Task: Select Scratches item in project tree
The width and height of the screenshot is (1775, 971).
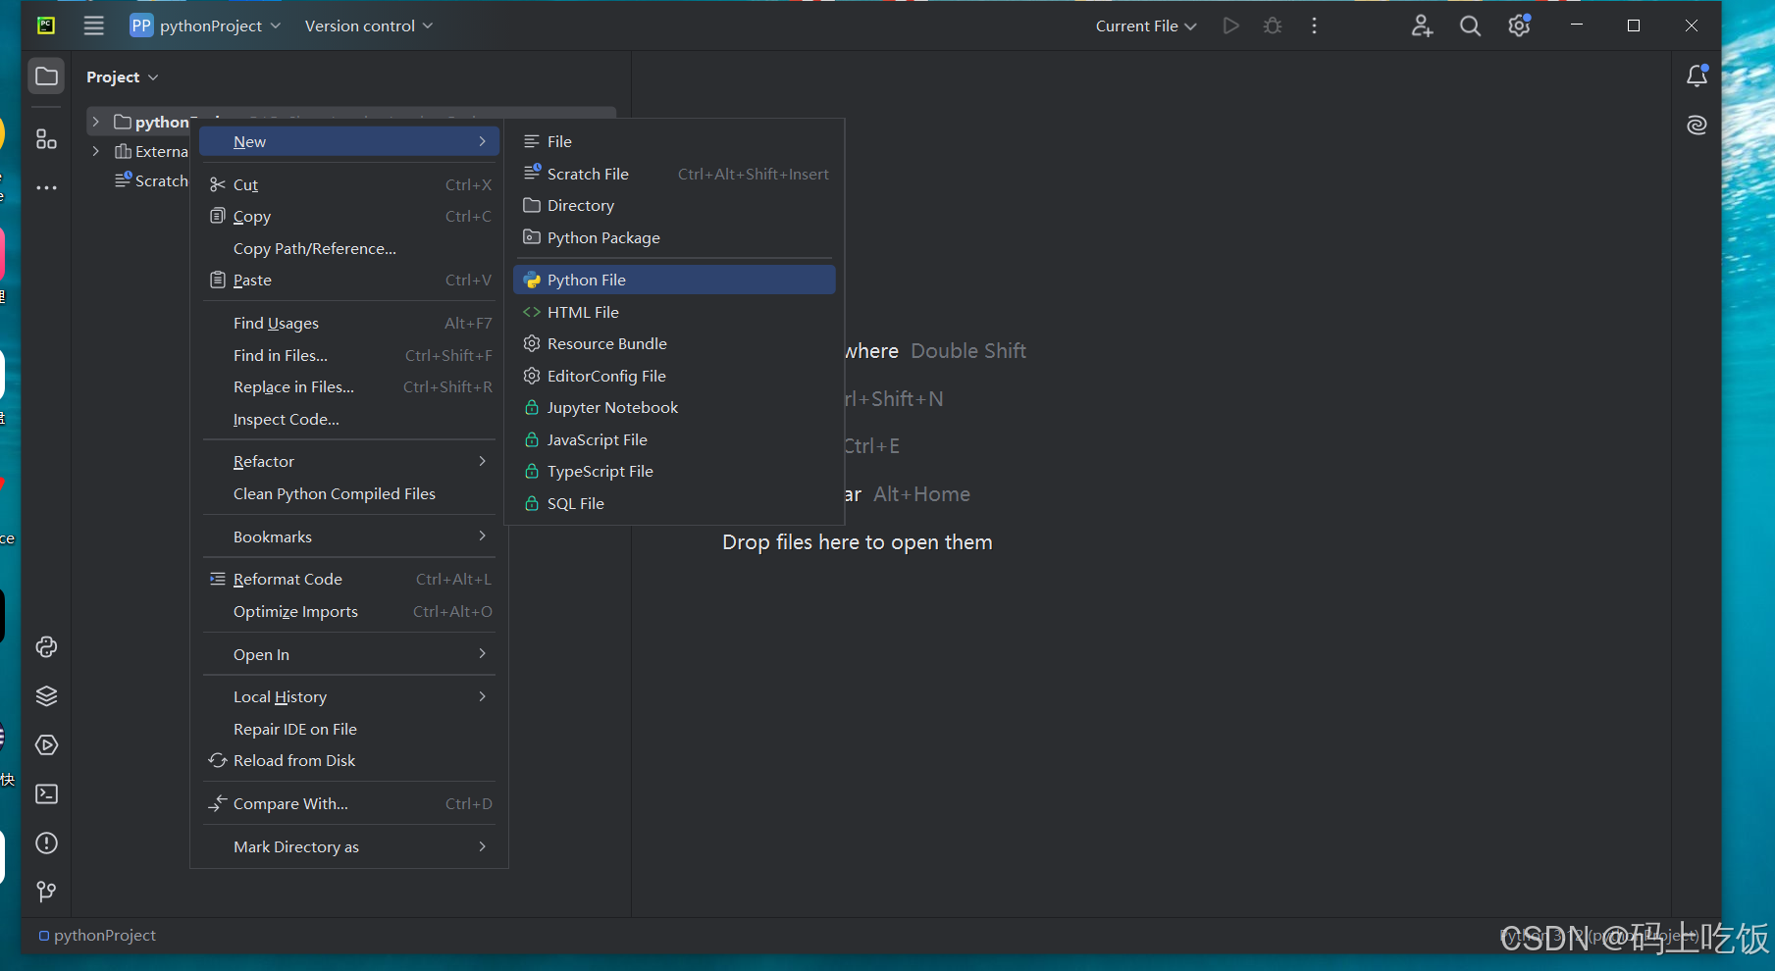Action: point(151,180)
